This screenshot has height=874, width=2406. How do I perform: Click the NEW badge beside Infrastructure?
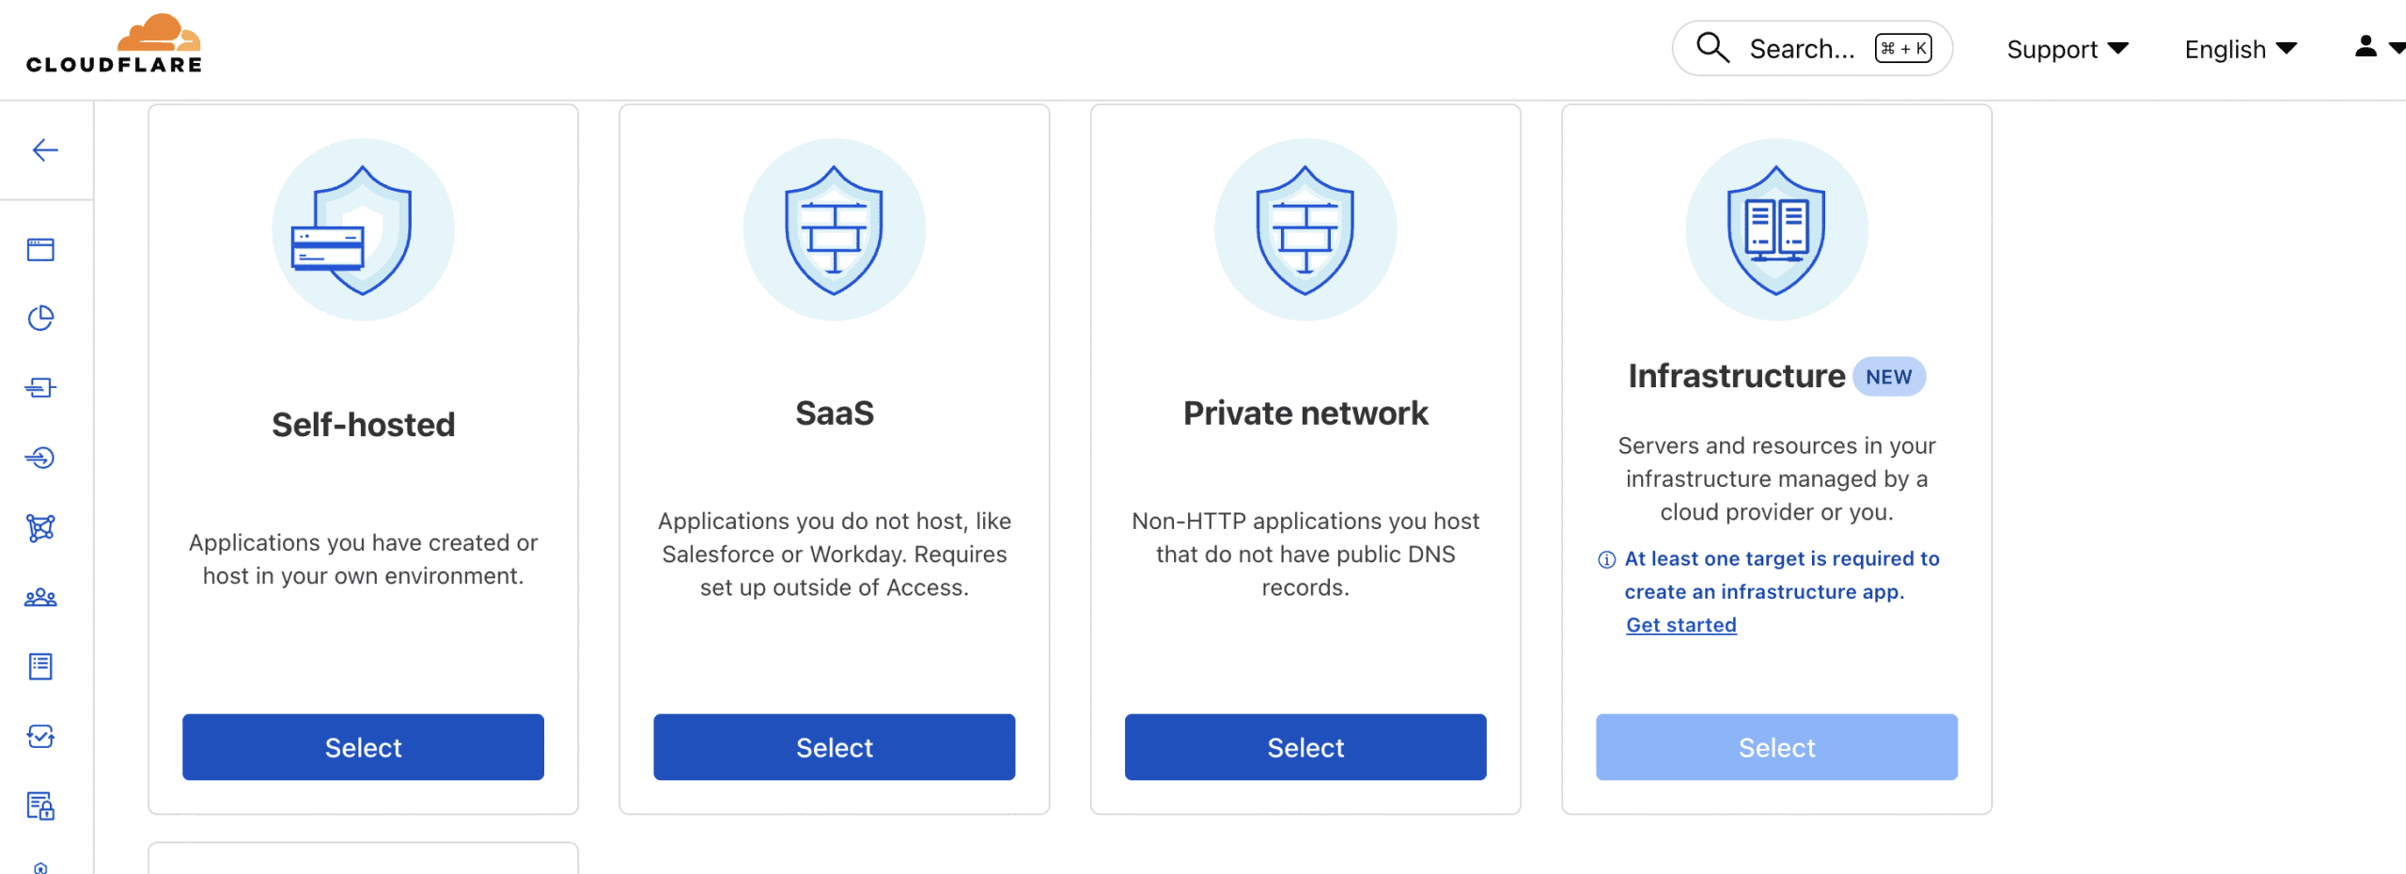1889,376
